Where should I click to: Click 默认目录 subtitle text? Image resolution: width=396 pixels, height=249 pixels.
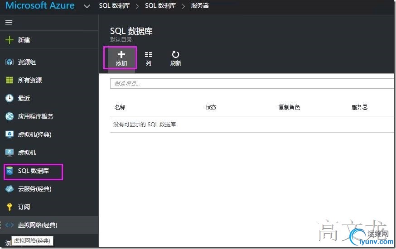pyautogui.click(x=121, y=39)
